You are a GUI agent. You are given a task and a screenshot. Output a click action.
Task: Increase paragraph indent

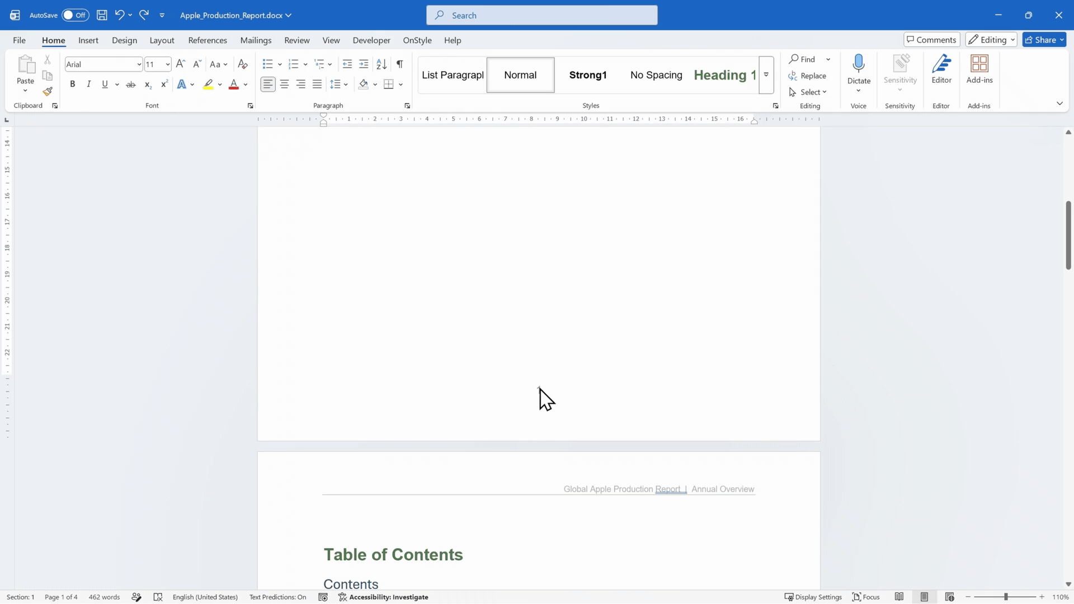[364, 64]
